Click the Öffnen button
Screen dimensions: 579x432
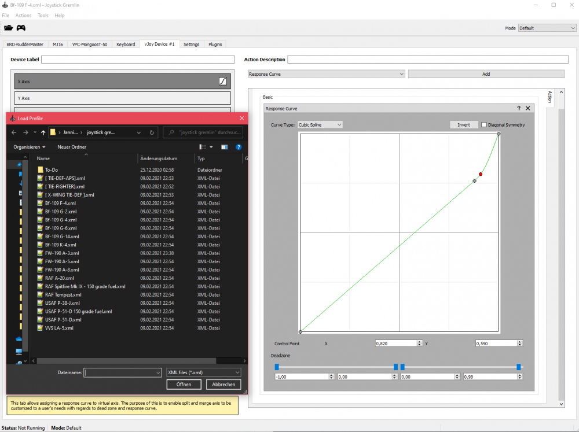coord(184,385)
